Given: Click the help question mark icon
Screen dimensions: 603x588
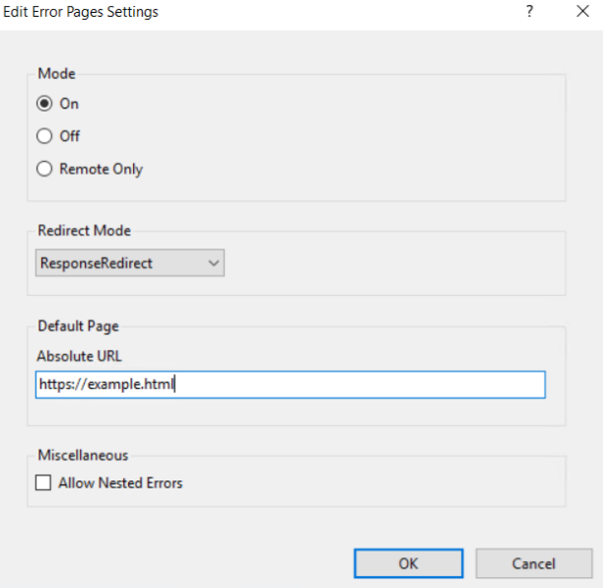Looking at the screenshot, I should tap(530, 13).
